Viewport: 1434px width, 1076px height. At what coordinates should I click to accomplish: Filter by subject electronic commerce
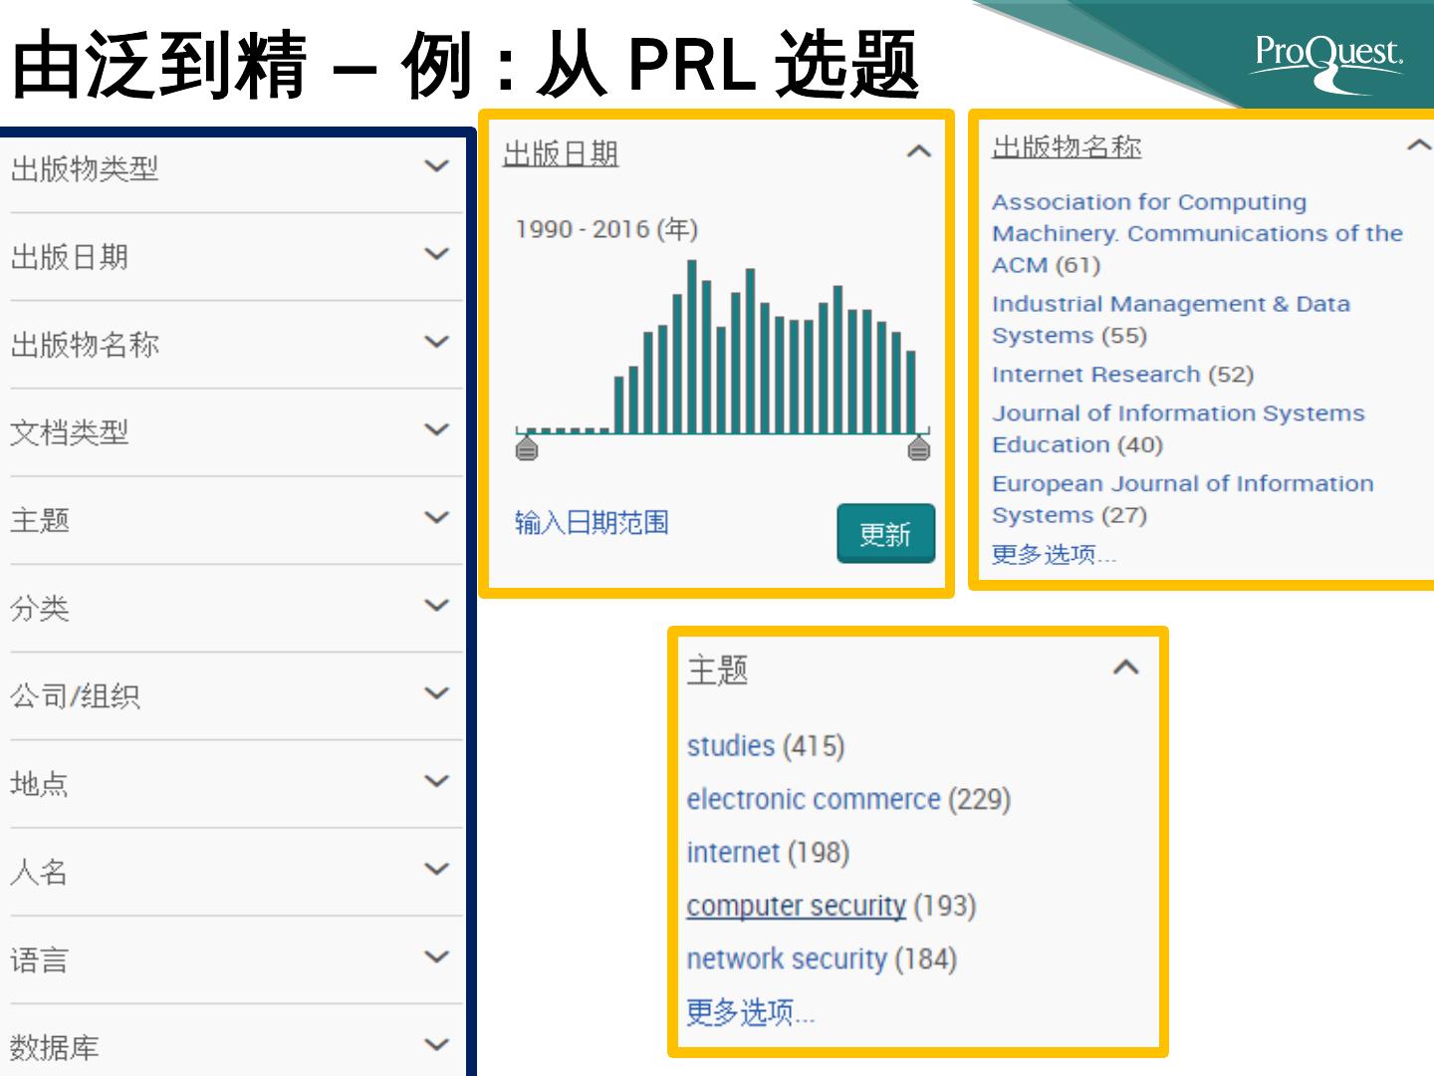coord(813,799)
